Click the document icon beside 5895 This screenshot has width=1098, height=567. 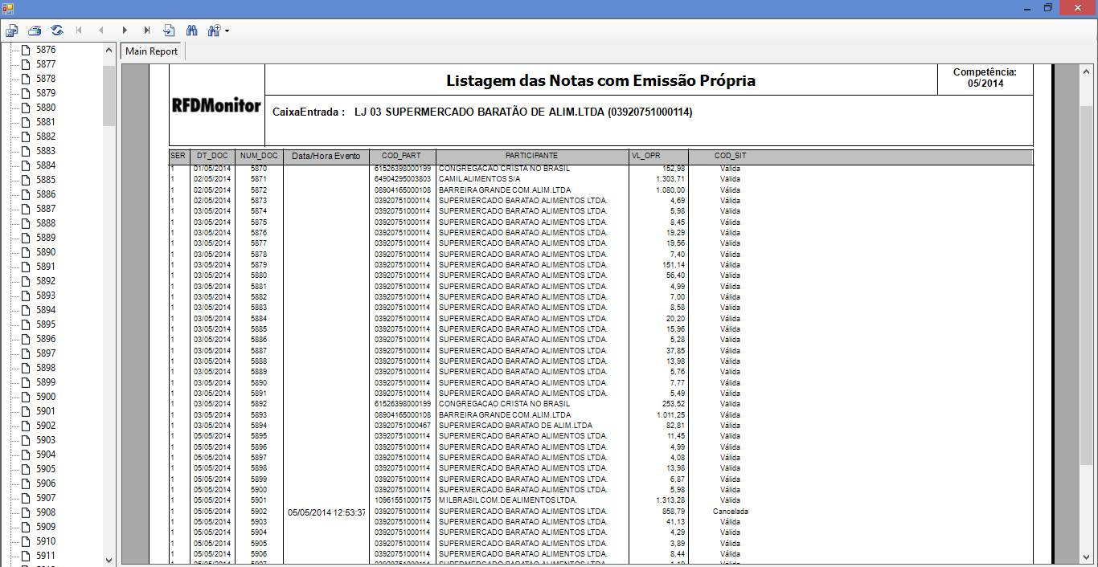(24, 324)
